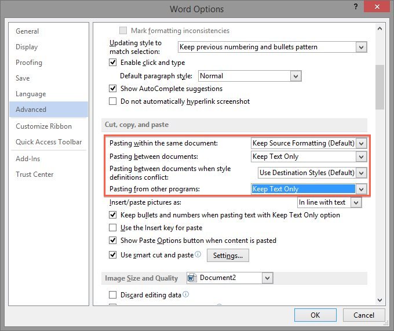Click Insert/paste pictures as label
This screenshot has width=394, height=331.
145,202
